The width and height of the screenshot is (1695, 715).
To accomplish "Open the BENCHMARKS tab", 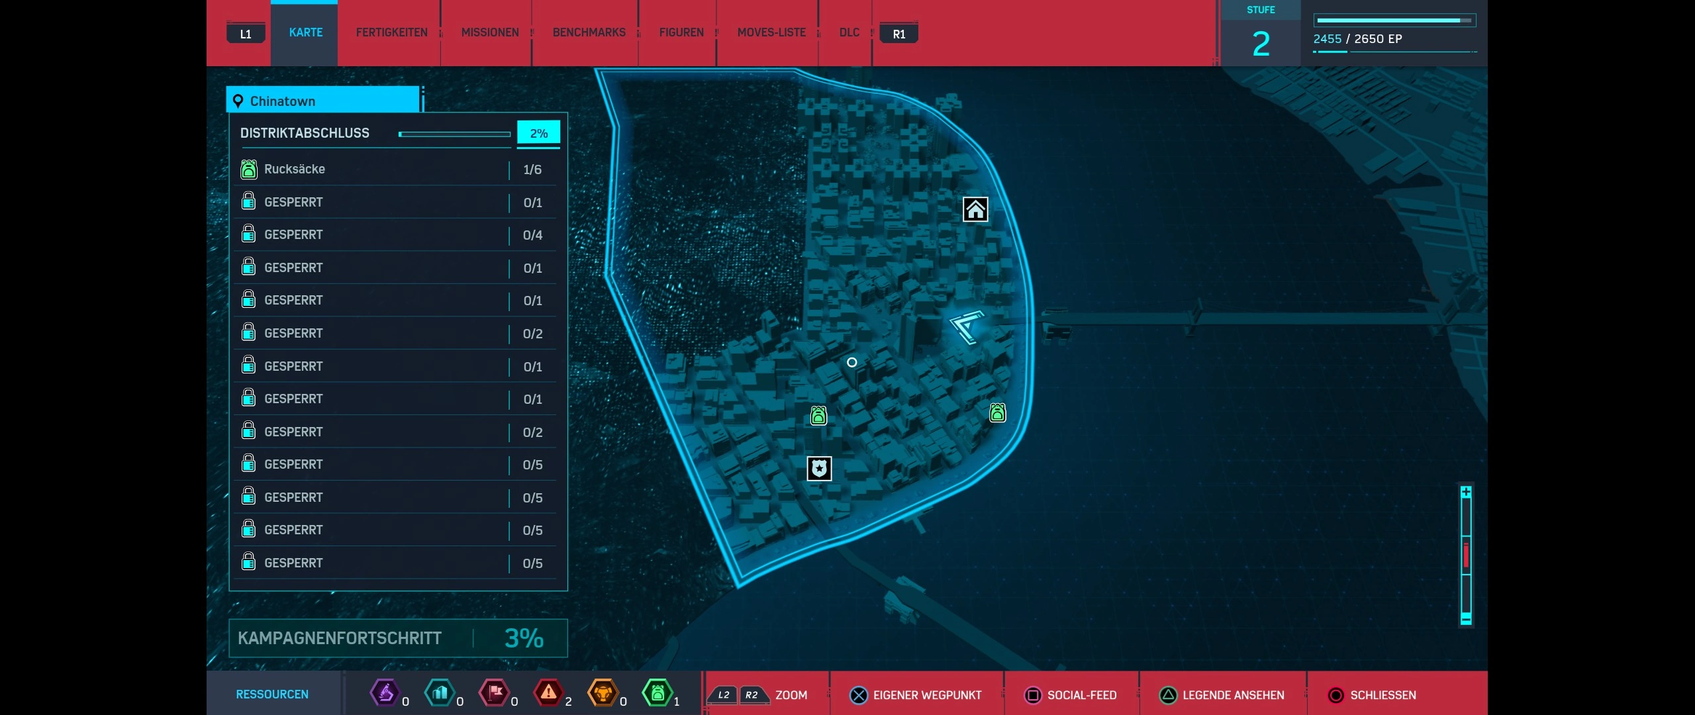I will pos(589,32).
